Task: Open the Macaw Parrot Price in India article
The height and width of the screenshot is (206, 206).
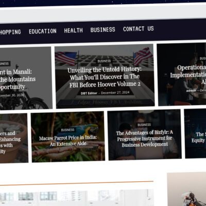Action: [x=68, y=141]
